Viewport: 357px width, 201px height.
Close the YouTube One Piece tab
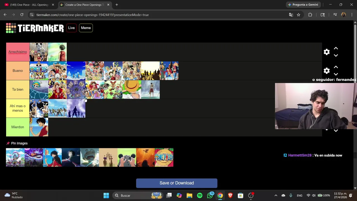tap(53, 5)
